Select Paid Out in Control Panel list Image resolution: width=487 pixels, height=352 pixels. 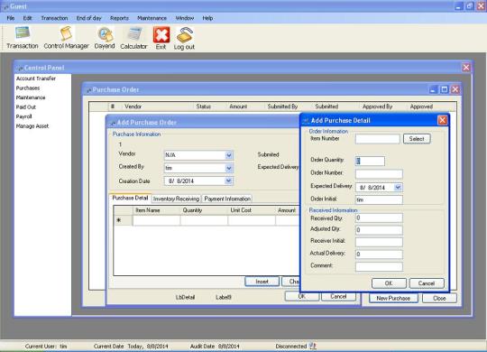[26, 107]
